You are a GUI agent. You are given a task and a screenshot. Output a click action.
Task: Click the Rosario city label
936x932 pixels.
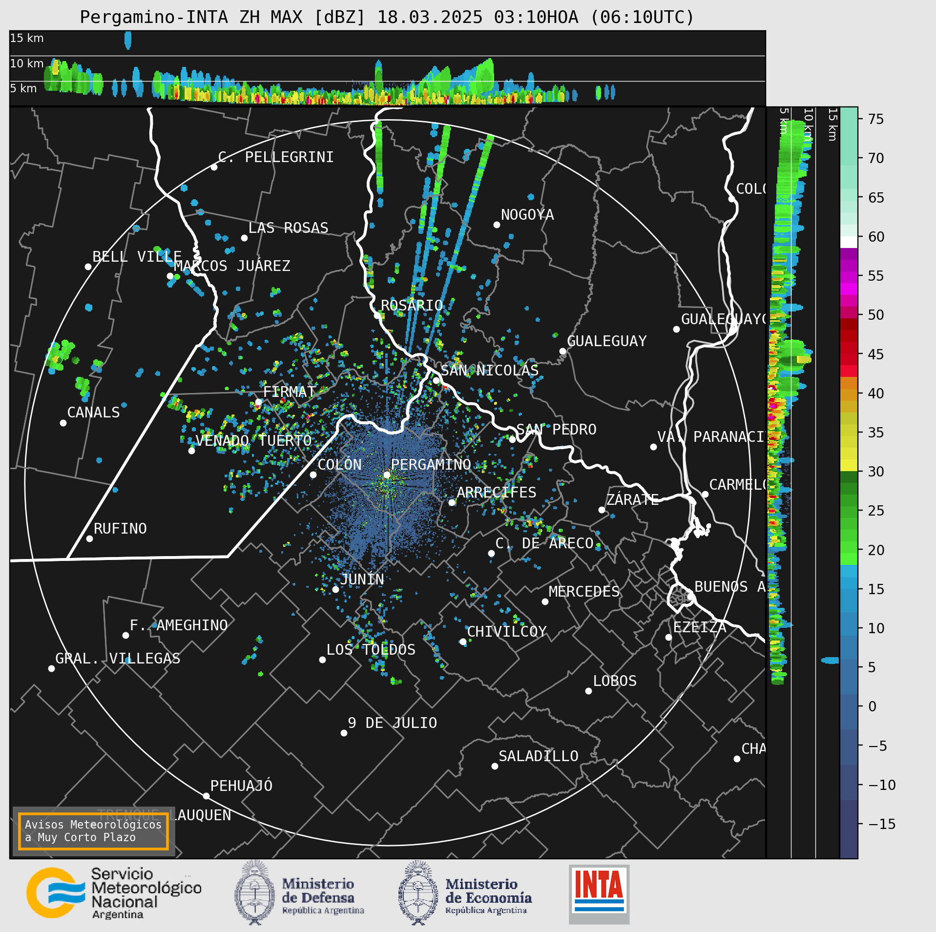point(412,306)
